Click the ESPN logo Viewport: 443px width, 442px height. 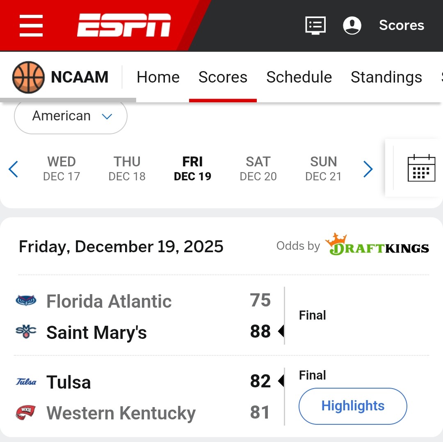(124, 25)
